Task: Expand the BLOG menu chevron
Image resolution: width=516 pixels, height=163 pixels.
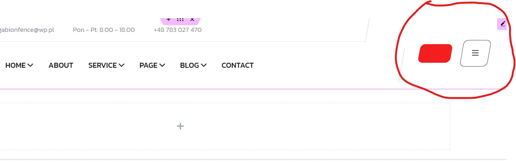Action: [x=204, y=65]
